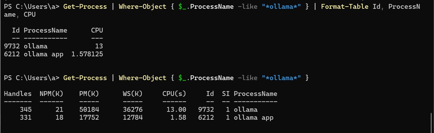434x133 pixels.
Task: Click the WS(K) value 12784
Action: 132,117
